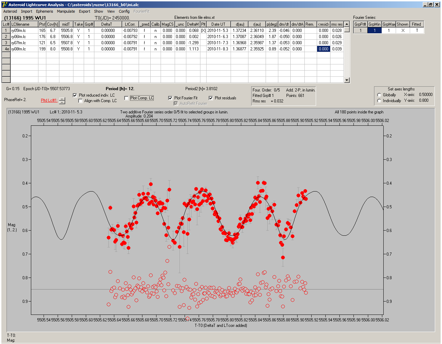Screen dimensions: 442x344
Task: Toggle the Plot residuals checkbox
Action: [x=211, y=98]
